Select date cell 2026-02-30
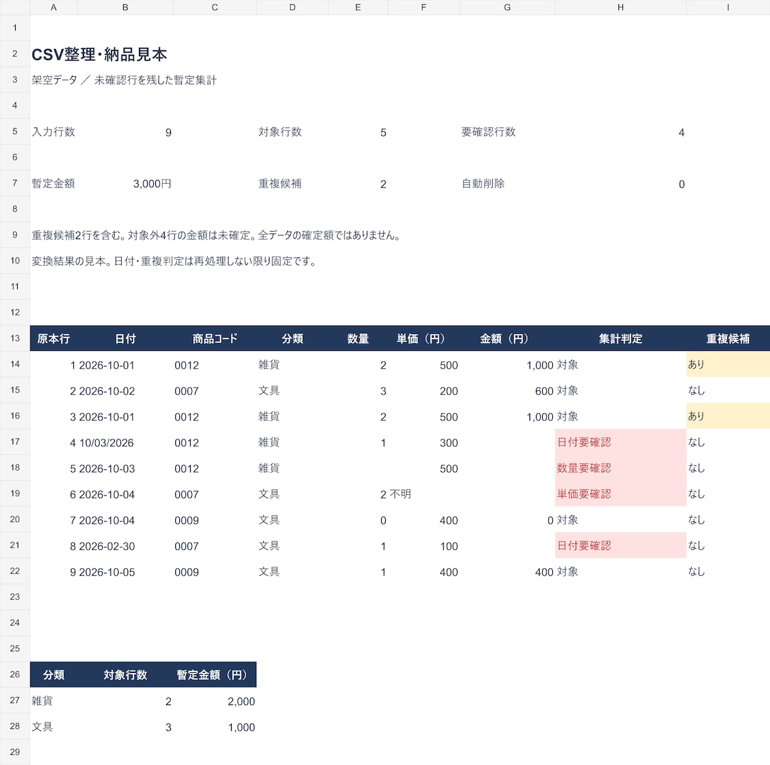 point(125,546)
